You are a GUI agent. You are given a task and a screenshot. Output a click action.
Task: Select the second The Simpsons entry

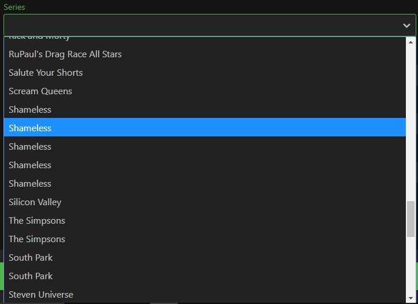[37, 239]
